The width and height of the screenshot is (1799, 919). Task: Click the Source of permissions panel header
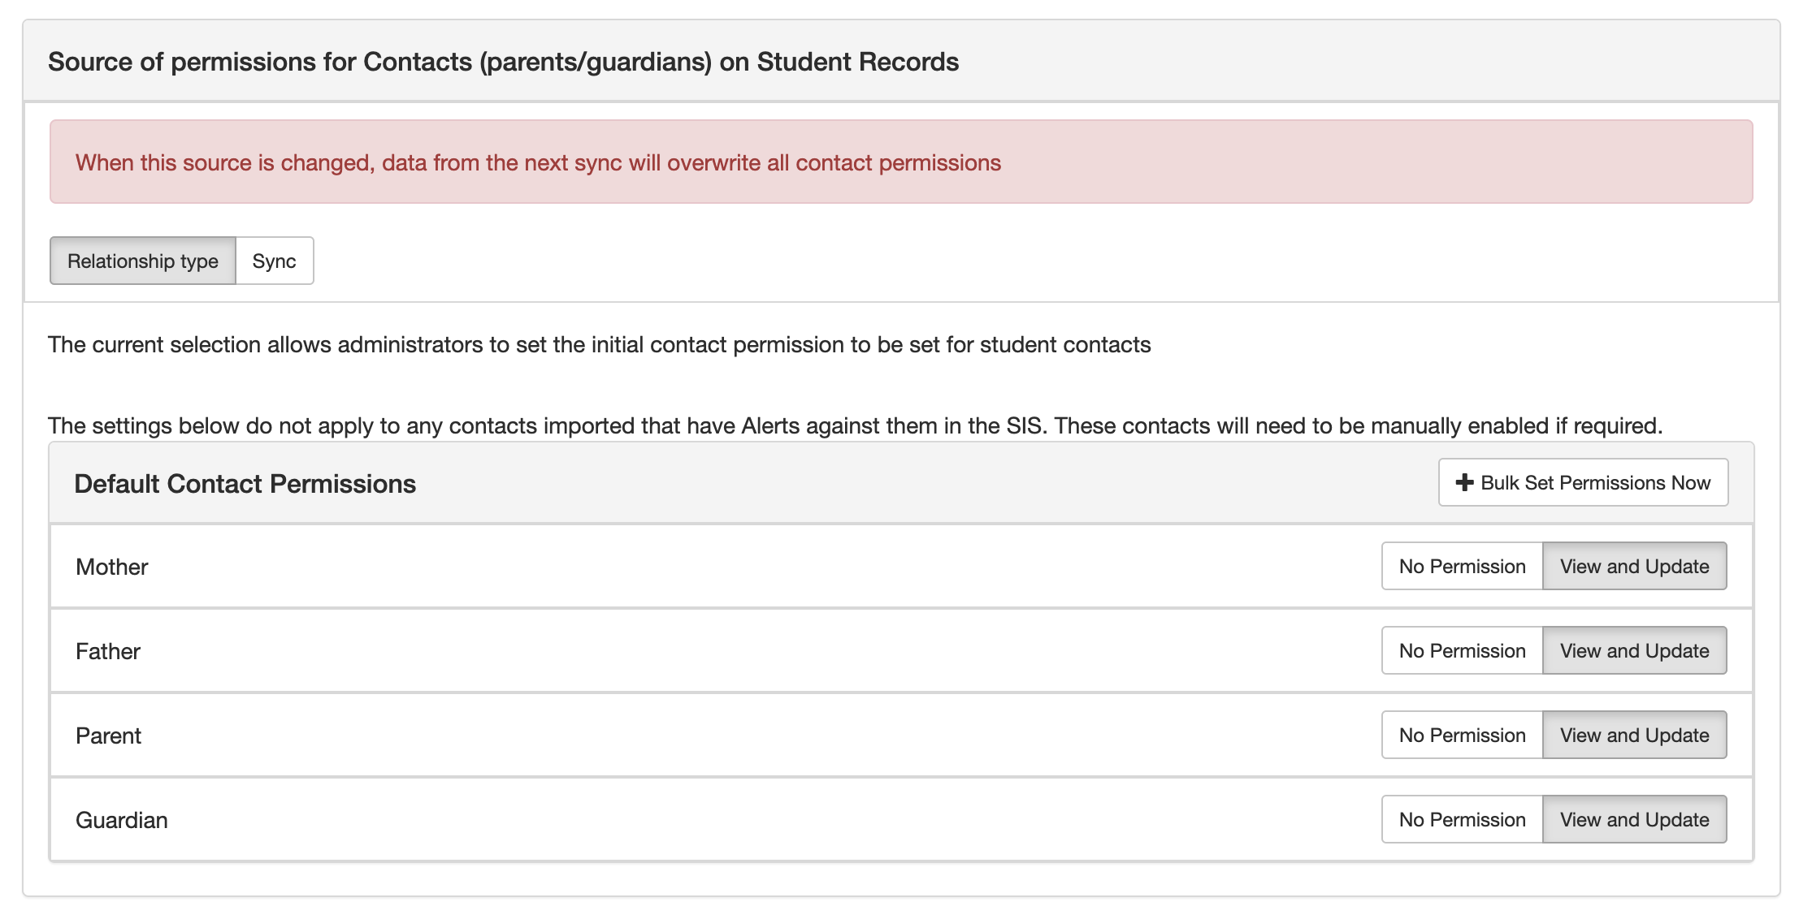[901, 61]
